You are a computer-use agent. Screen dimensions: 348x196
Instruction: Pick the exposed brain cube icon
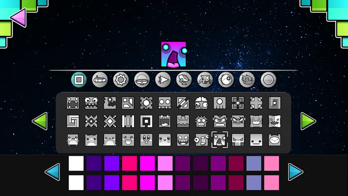[201, 103]
